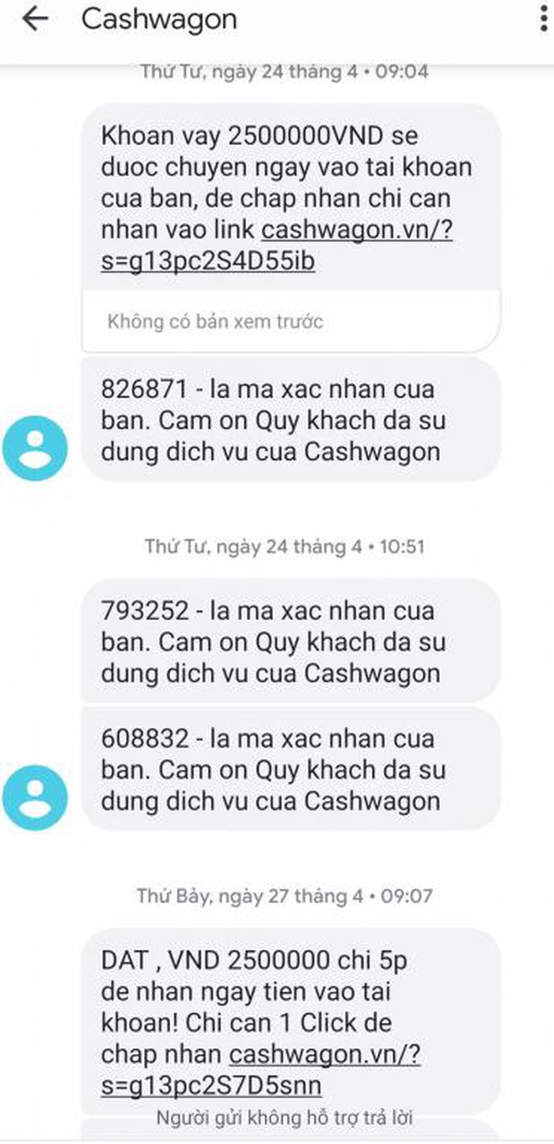This screenshot has width=554, height=1144.
Task: Tap the 'Không có bản xem trước' preview card
Action: point(290,321)
